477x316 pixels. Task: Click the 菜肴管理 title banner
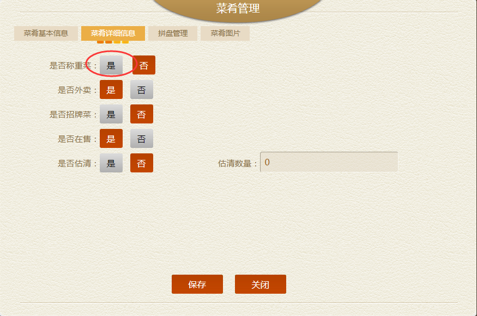coord(238,9)
